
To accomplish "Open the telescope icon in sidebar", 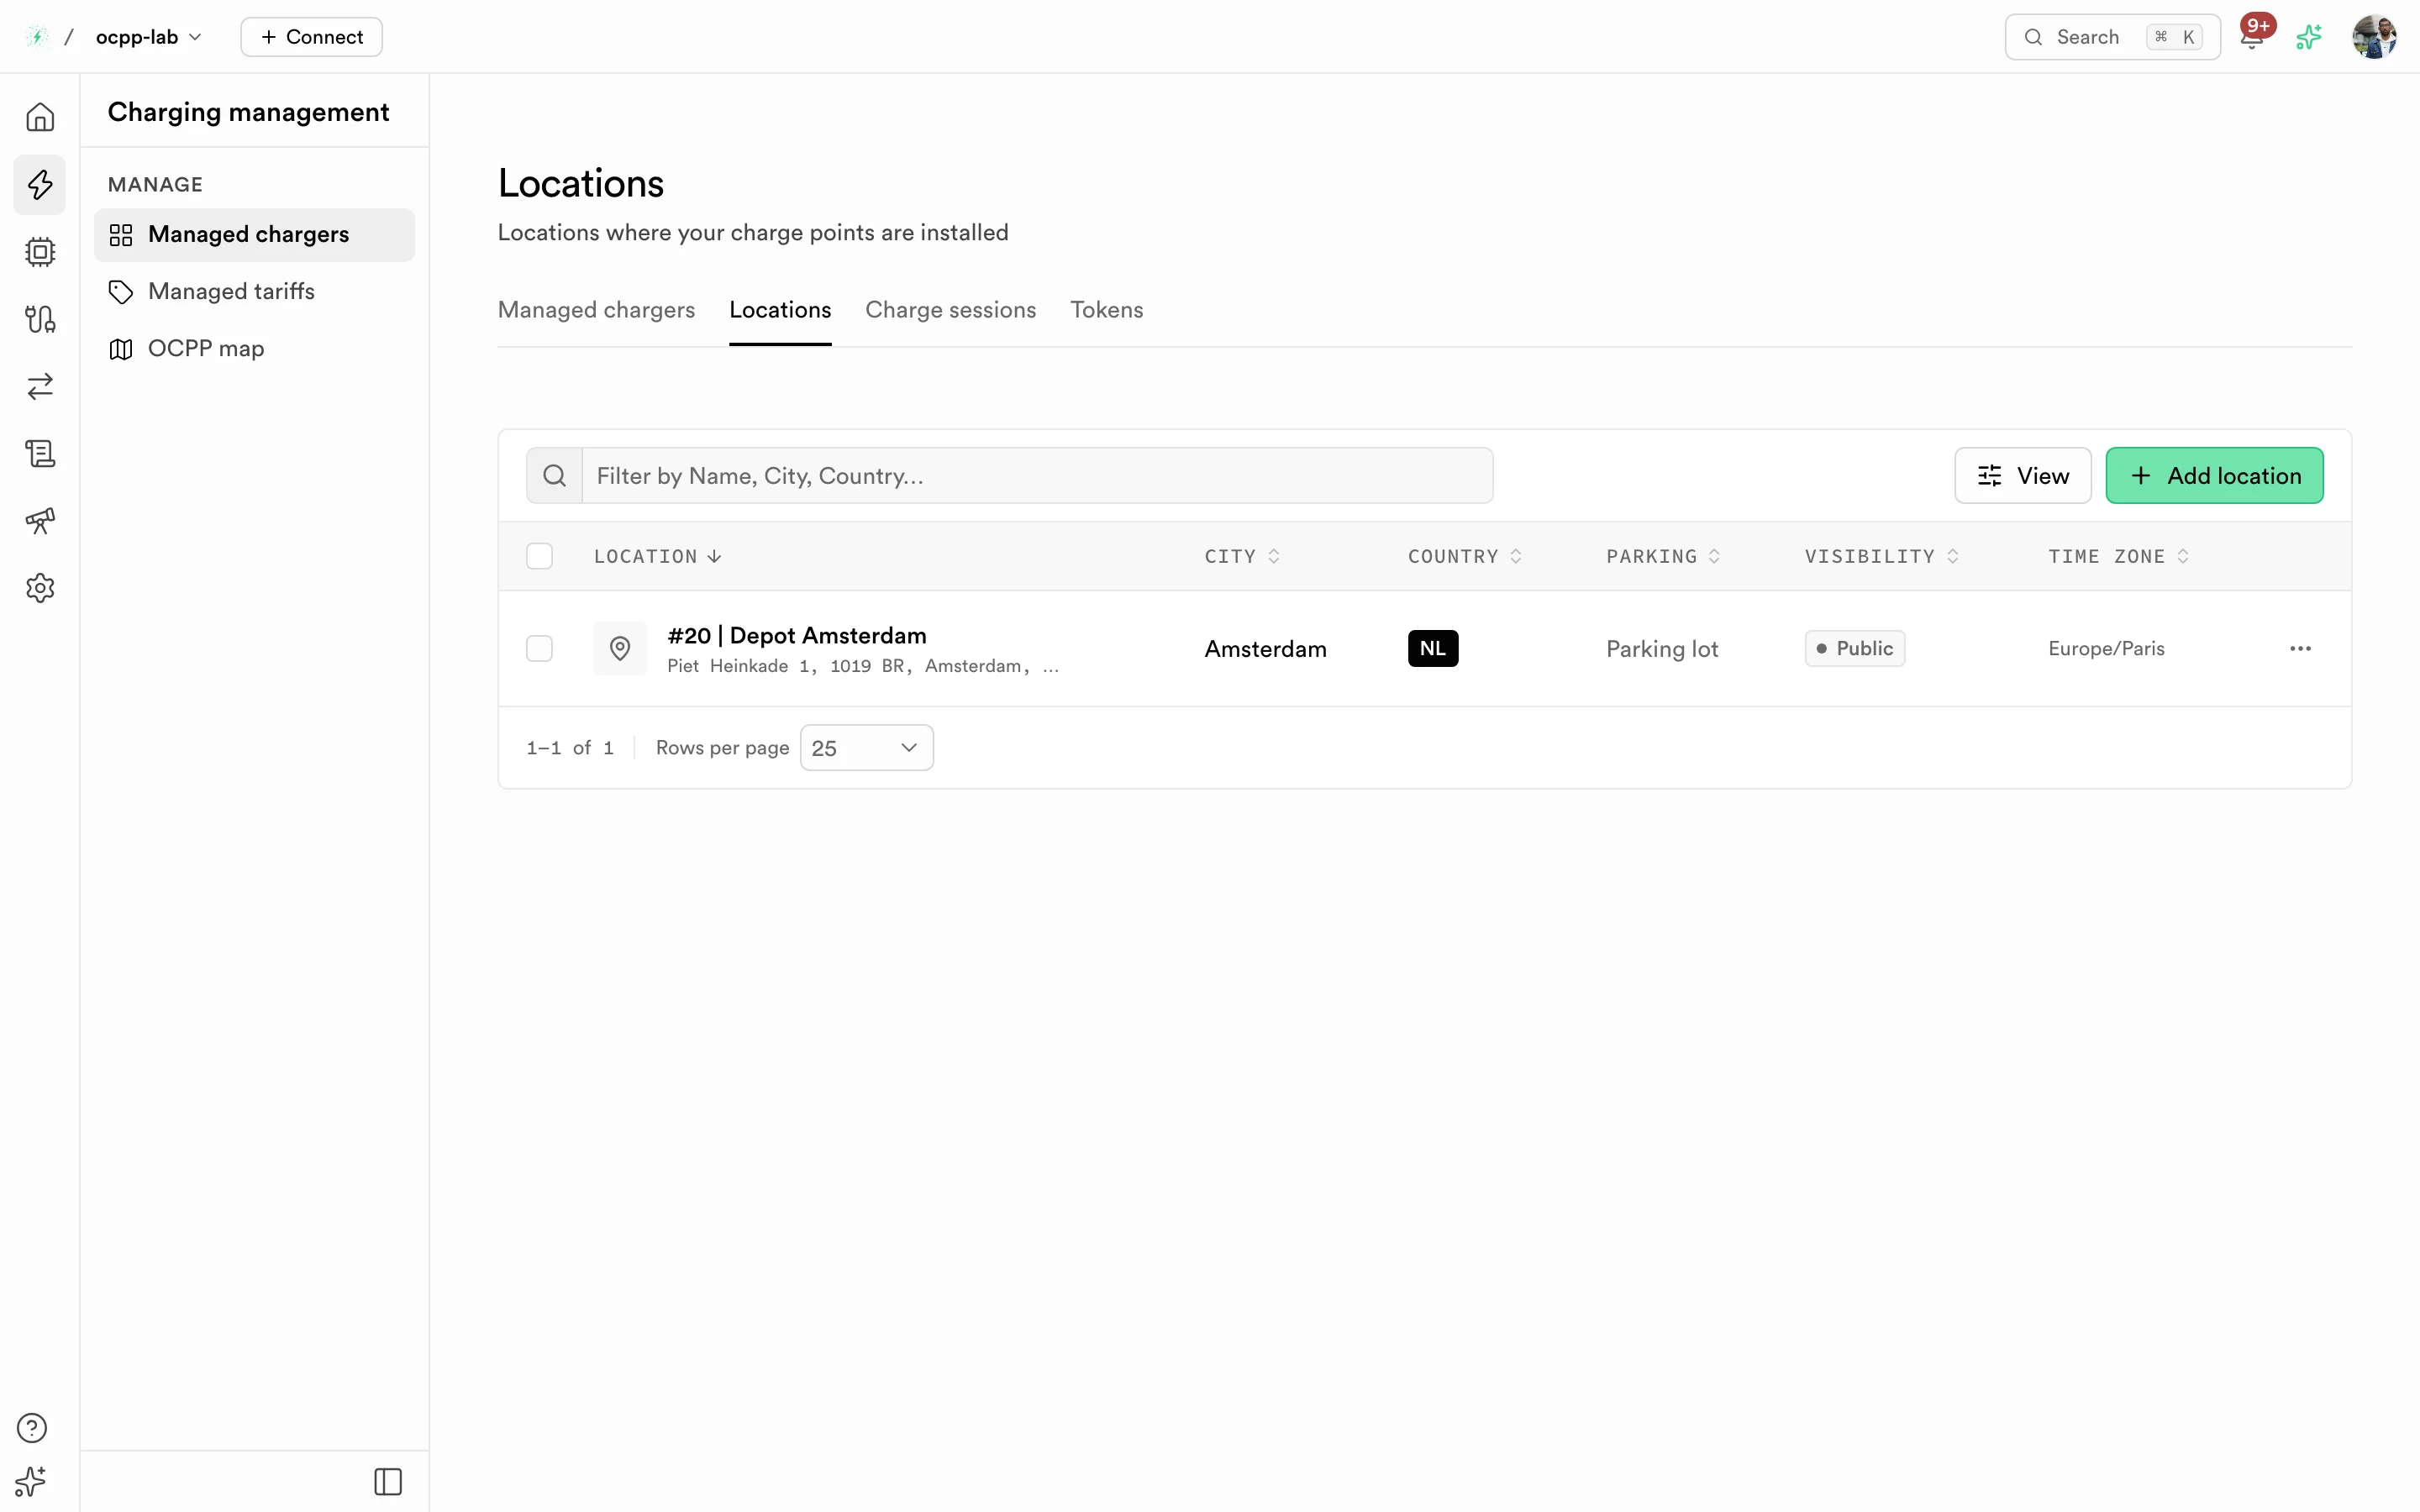I will (x=40, y=520).
